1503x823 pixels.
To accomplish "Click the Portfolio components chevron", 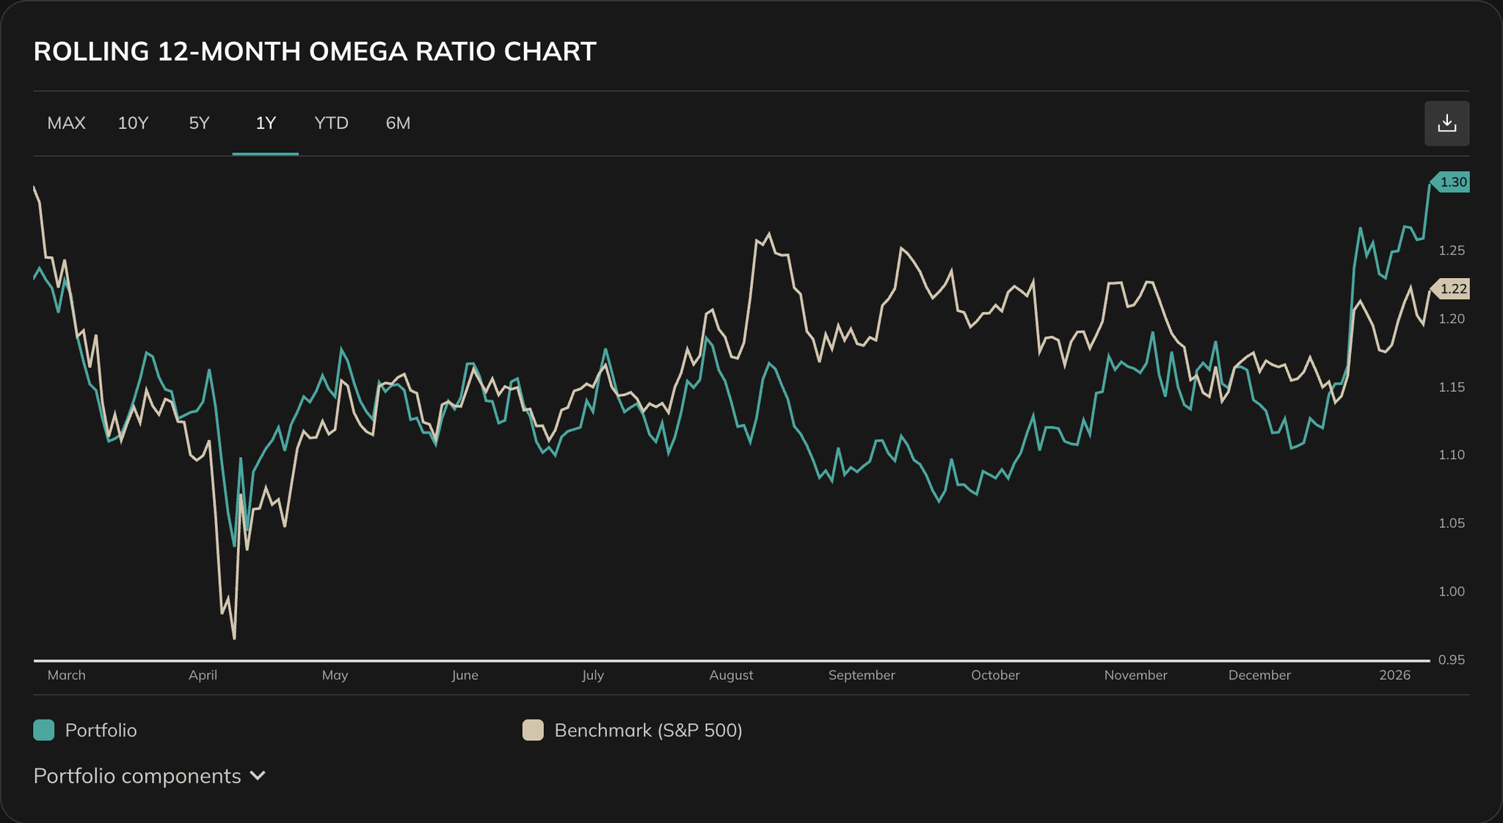I will [258, 775].
